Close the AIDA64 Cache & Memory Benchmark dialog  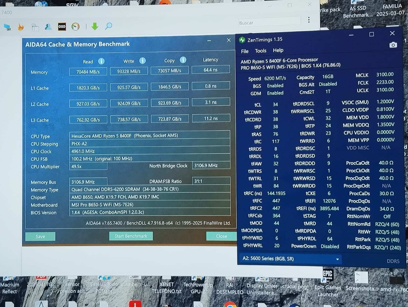coord(229,40)
